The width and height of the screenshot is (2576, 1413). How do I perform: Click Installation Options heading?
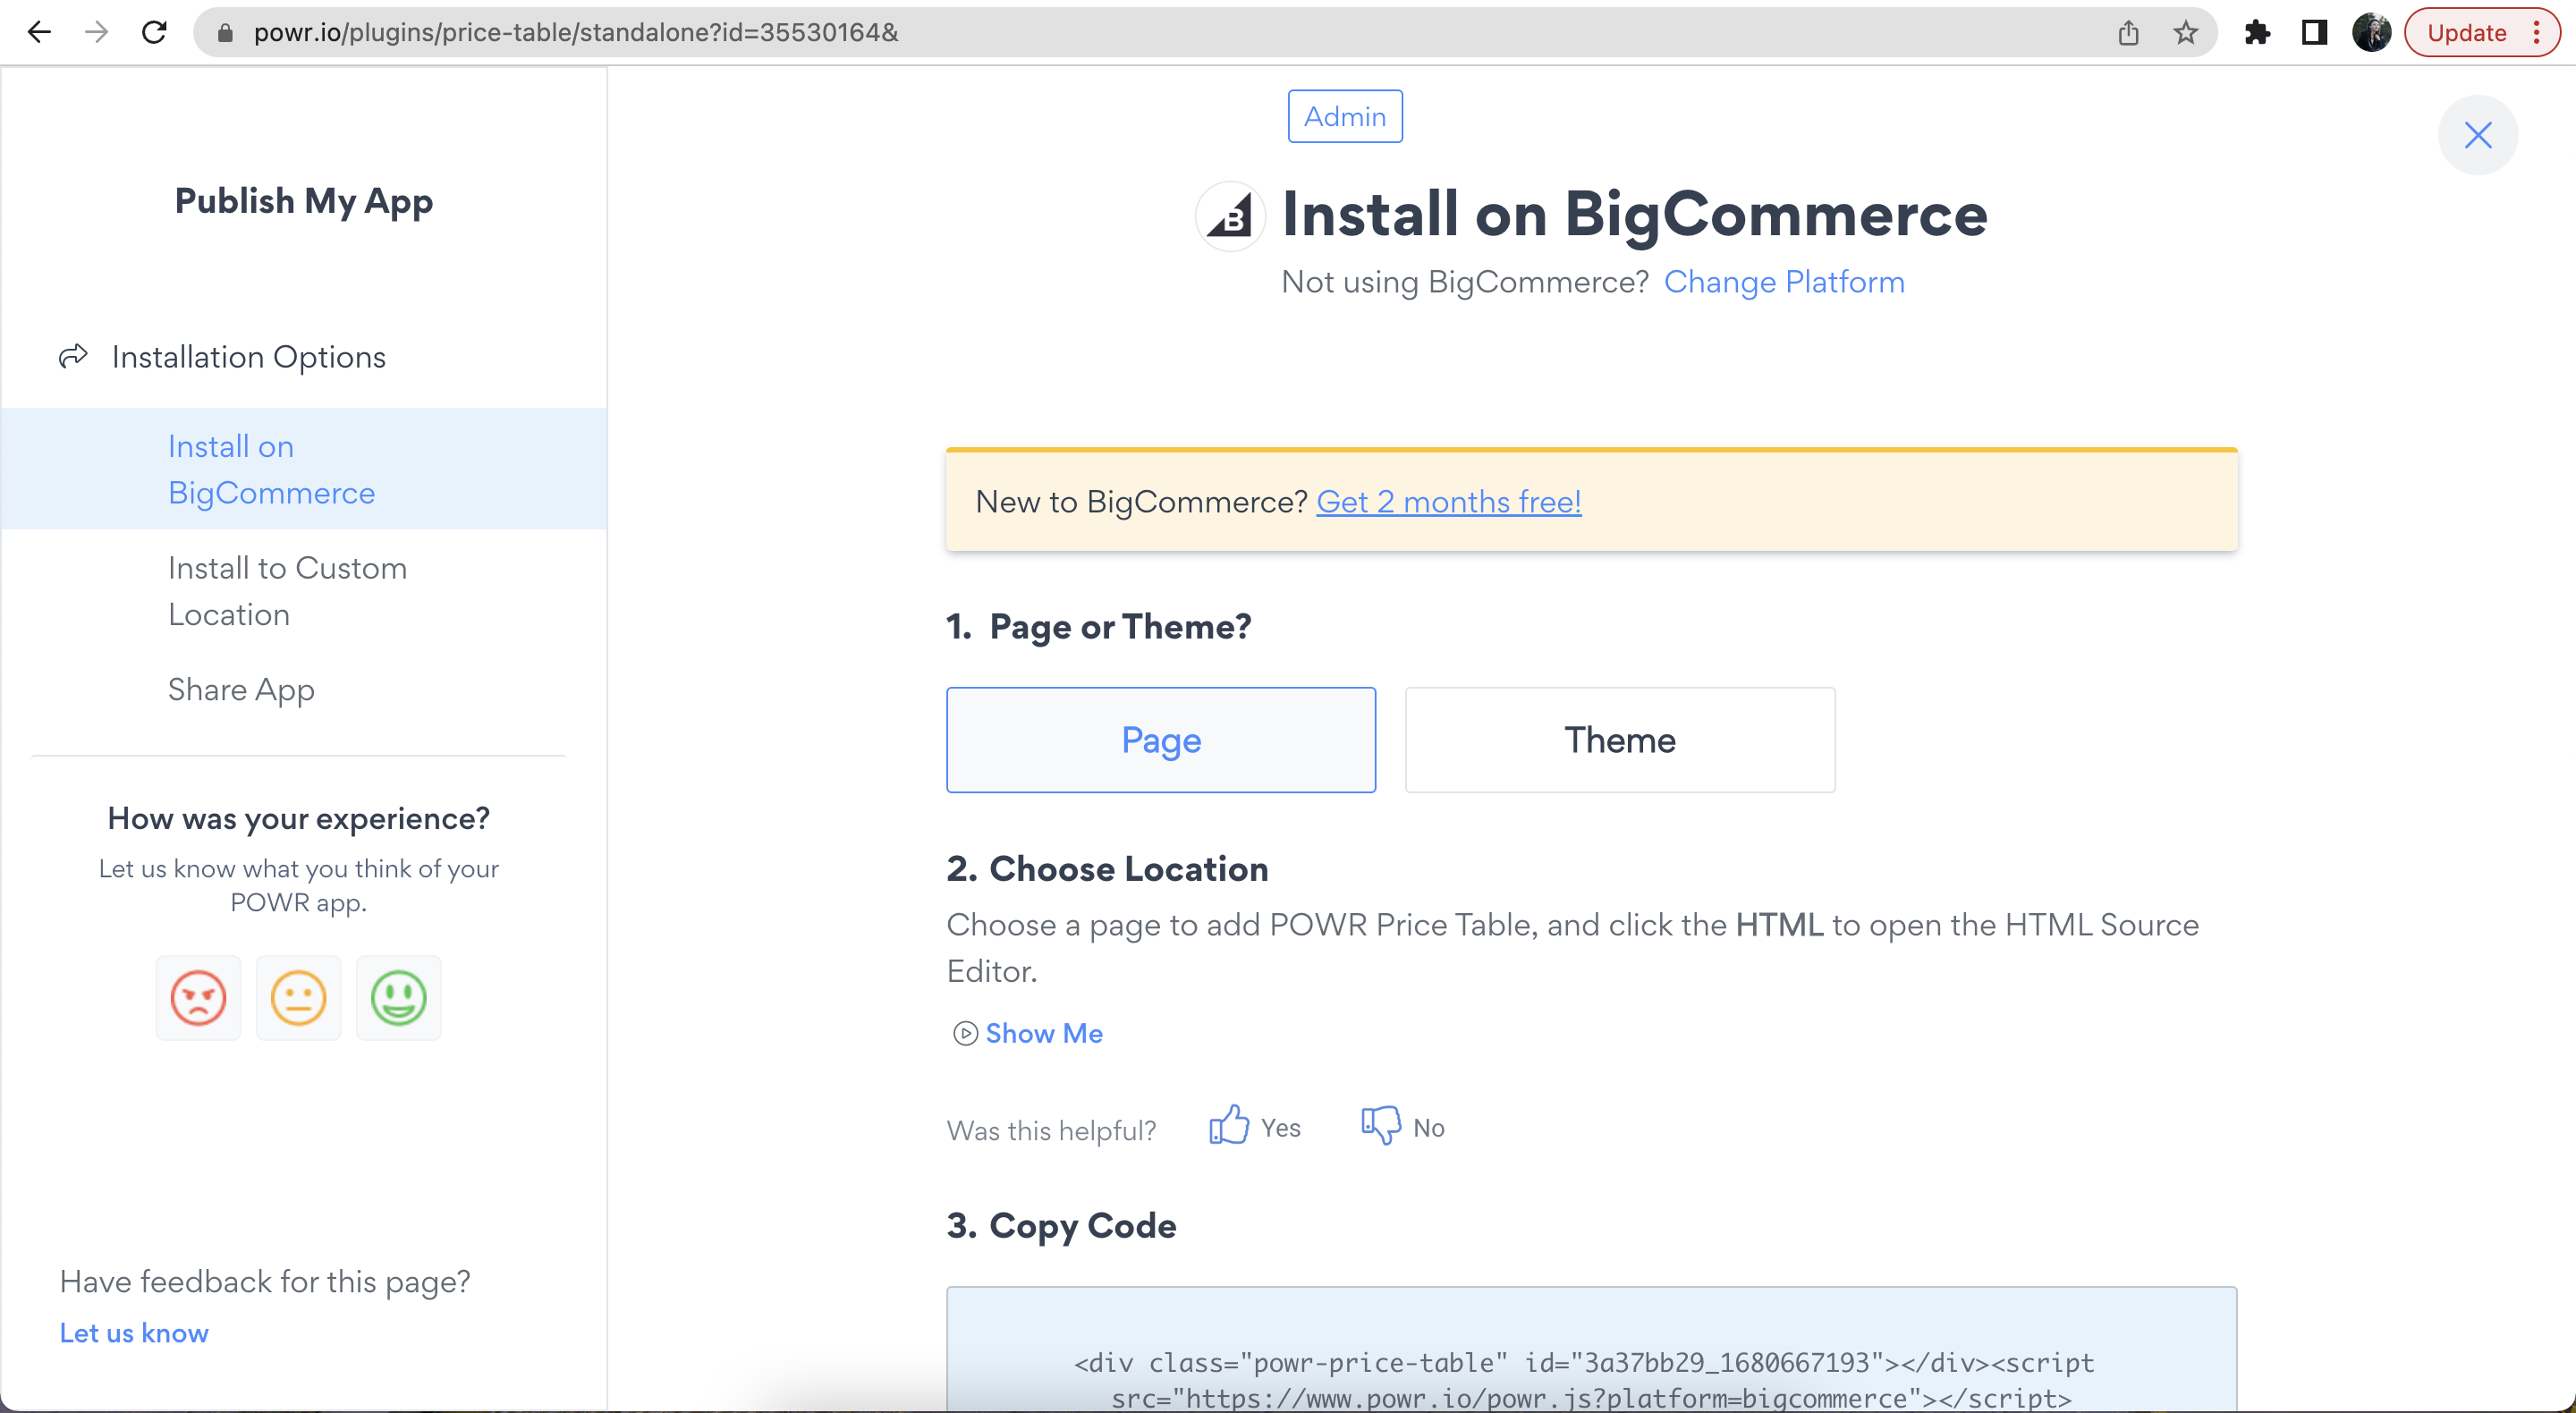pos(248,356)
